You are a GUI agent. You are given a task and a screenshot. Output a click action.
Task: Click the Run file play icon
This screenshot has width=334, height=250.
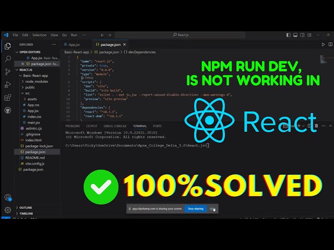[323, 44]
